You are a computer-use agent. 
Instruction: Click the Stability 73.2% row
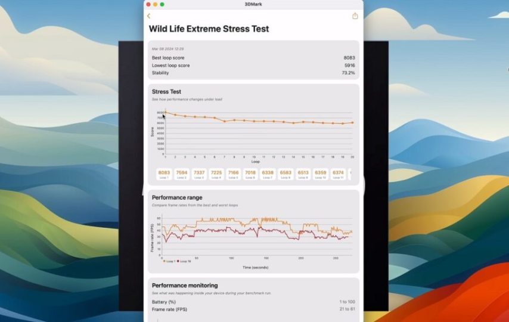(253, 73)
